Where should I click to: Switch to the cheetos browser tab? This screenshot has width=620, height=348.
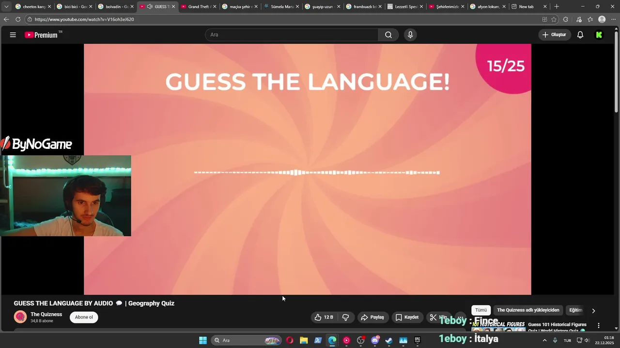click(x=33, y=7)
